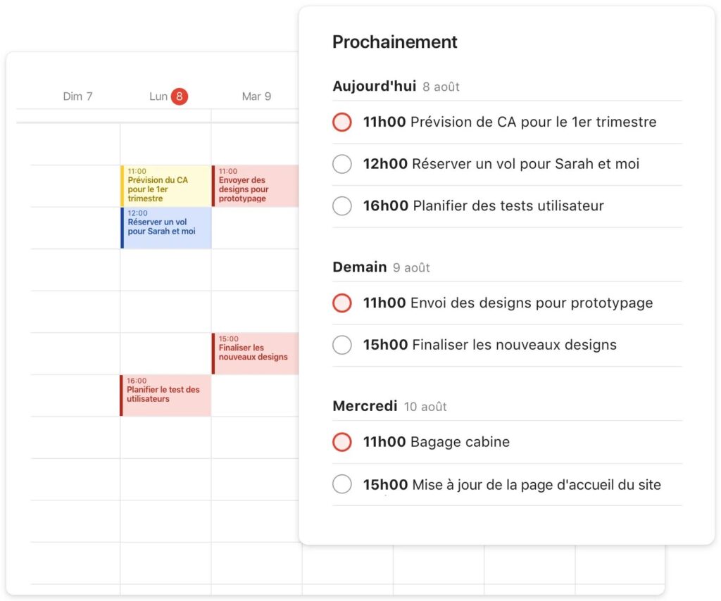Mark "Envoi des designs pour prototypage" done

(342, 303)
